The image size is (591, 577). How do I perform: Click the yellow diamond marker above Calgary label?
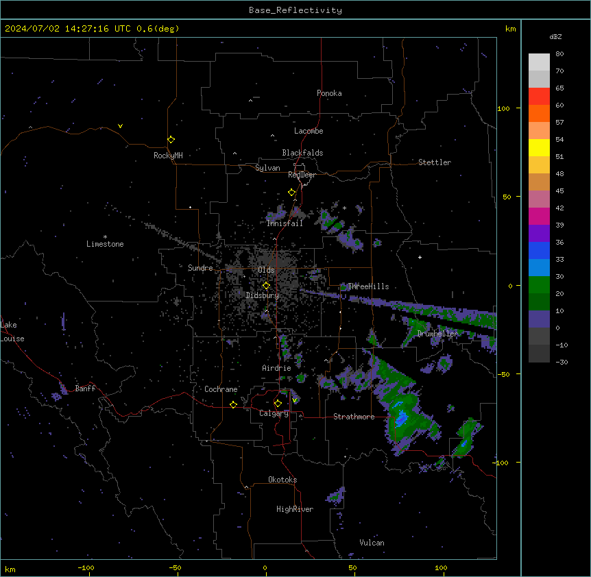(x=278, y=404)
